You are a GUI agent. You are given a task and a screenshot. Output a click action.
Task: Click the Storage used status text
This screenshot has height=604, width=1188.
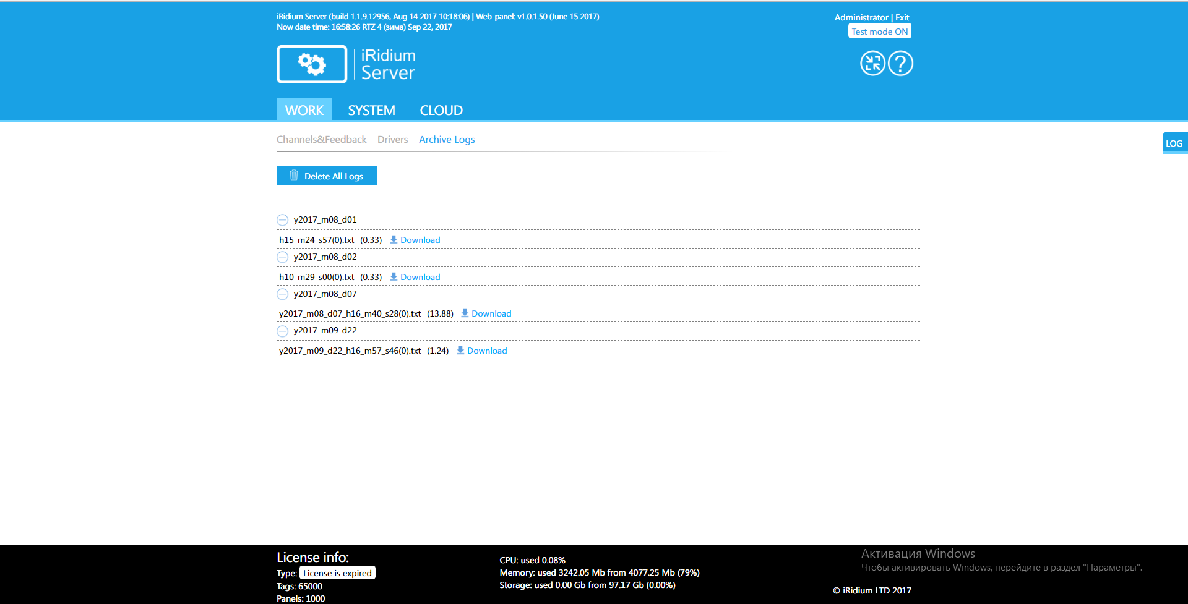pos(587,585)
